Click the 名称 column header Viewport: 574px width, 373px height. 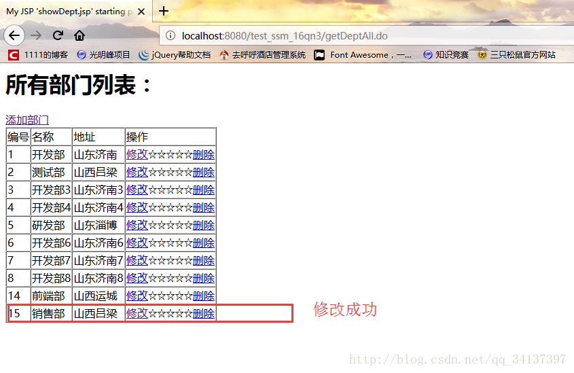(51, 137)
